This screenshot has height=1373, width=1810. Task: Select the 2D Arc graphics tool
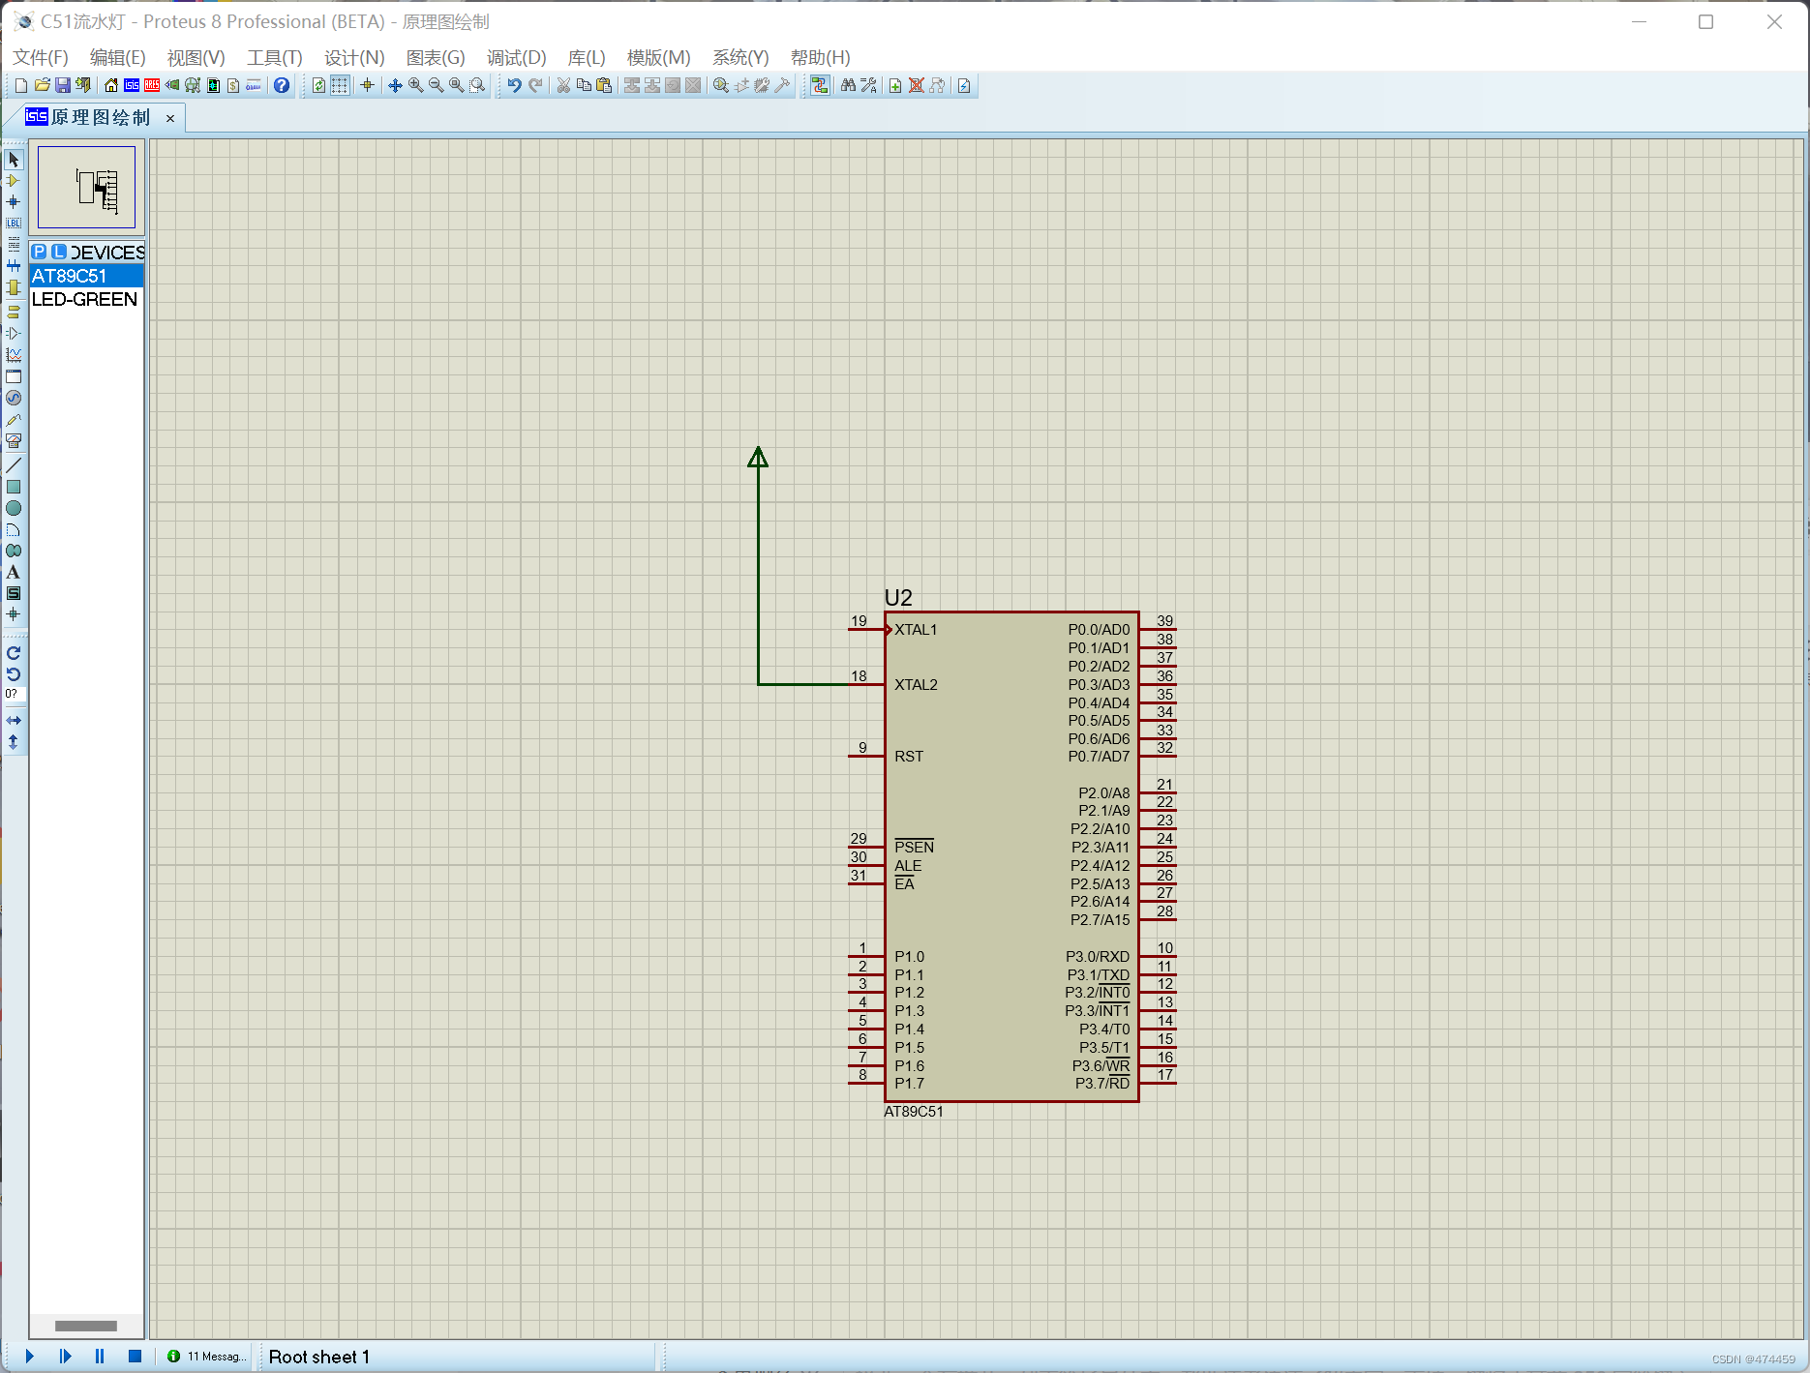pos(14,529)
